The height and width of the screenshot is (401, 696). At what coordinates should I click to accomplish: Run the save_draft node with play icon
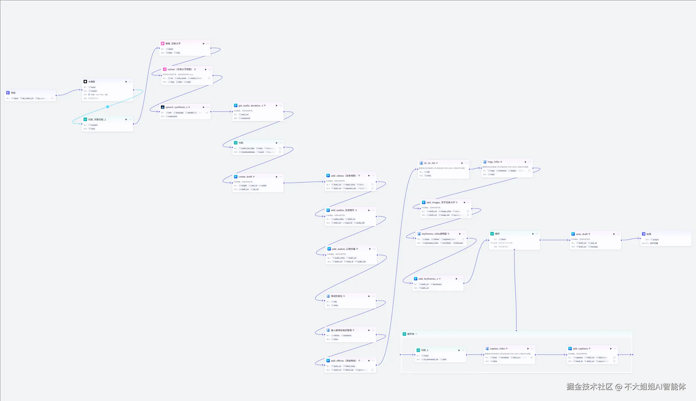coord(614,234)
